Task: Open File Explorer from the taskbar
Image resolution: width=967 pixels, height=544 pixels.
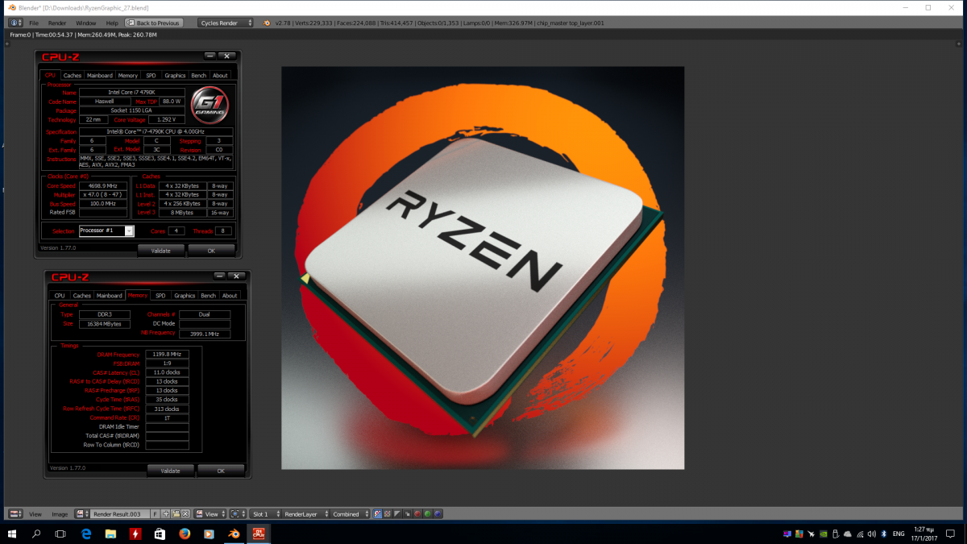Action: [x=110, y=534]
